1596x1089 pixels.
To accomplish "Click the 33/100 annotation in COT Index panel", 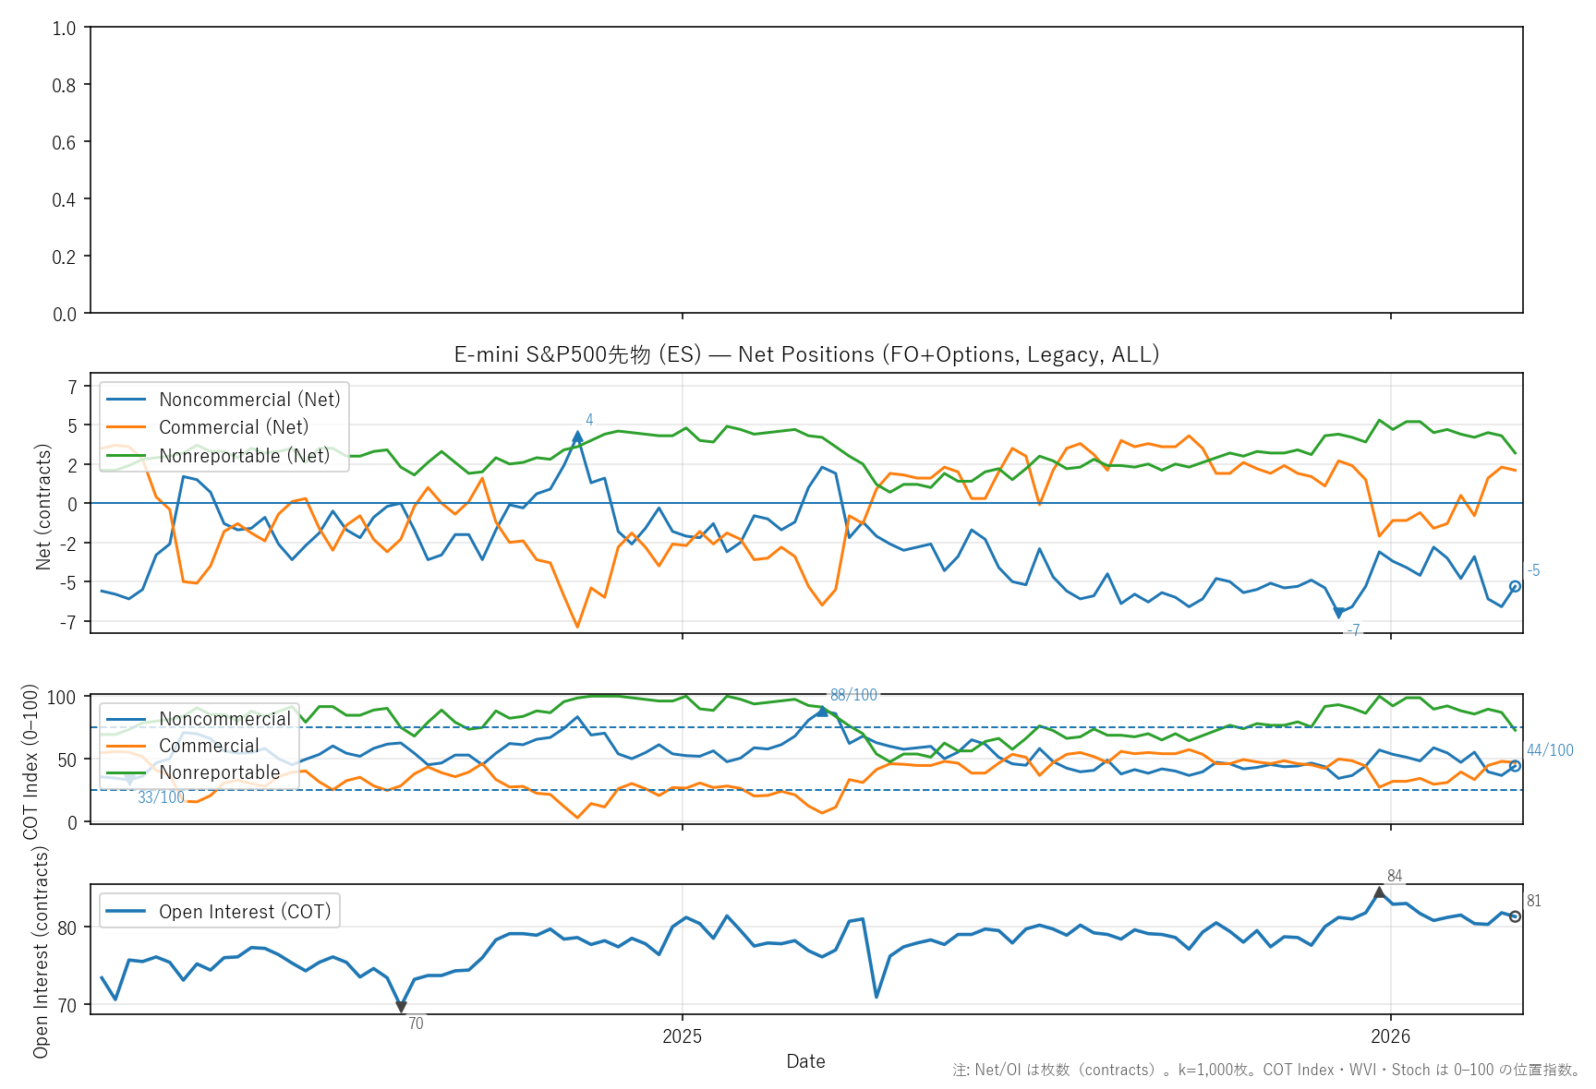I will click(x=161, y=797).
